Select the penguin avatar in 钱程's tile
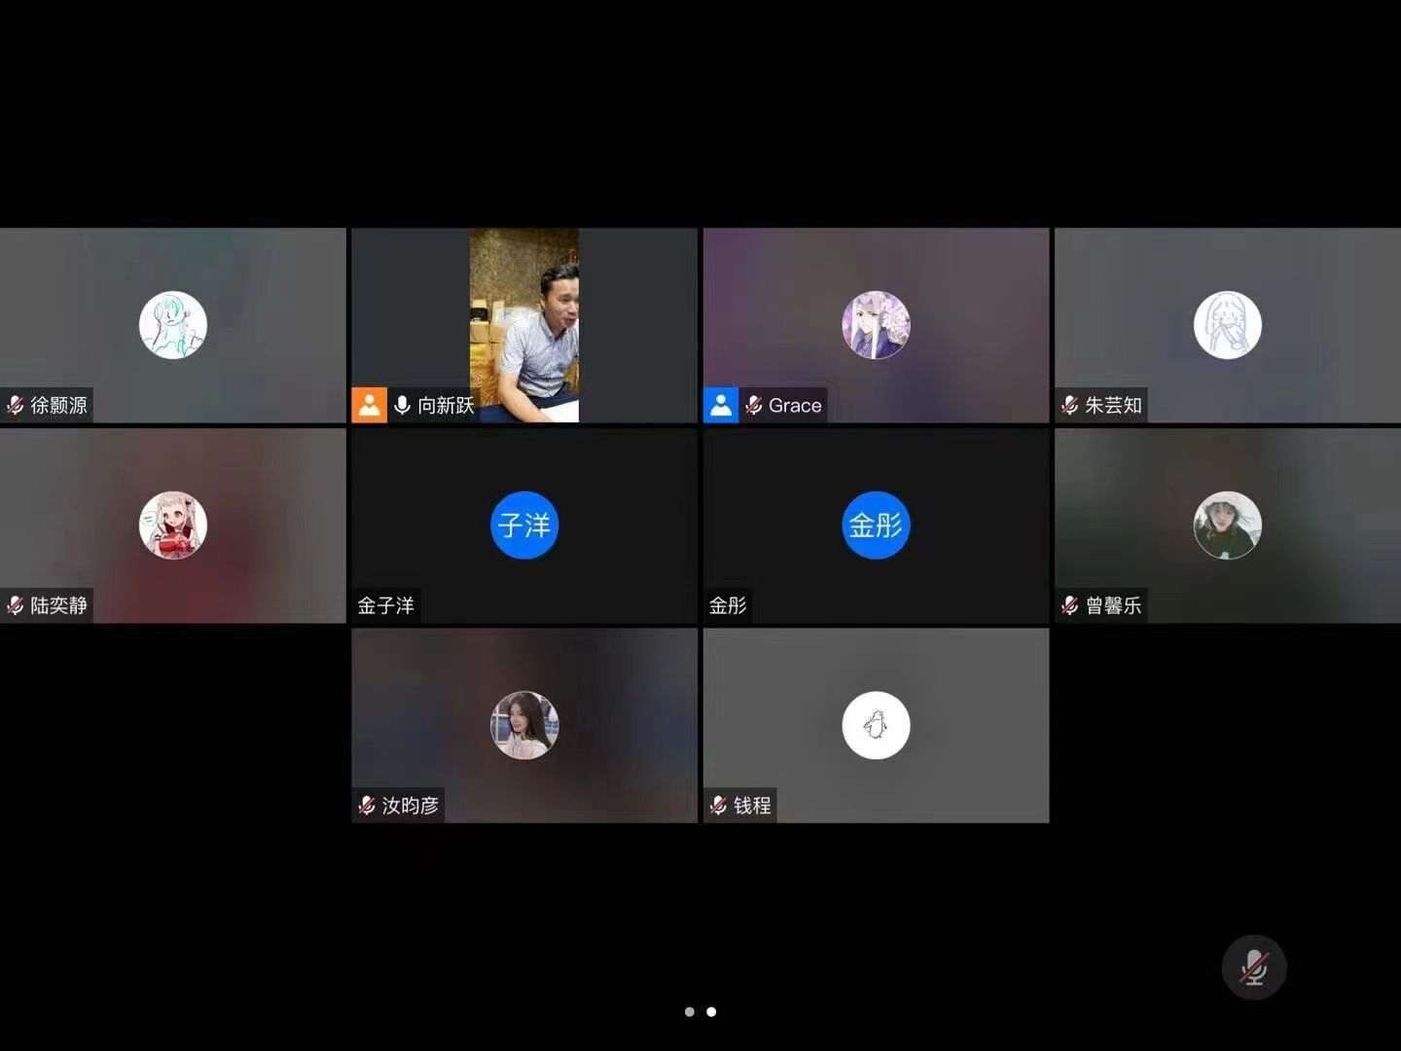This screenshot has width=1401, height=1051. click(x=876, y=725)
